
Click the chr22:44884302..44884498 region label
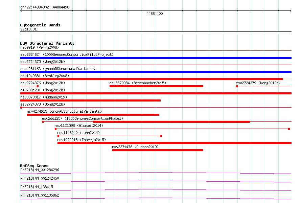[45, 7]
